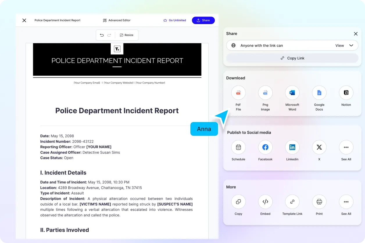Click 'Type of Incident: Assault' line
This screenshot has height=243, width=365.
(x=62, y=193)
